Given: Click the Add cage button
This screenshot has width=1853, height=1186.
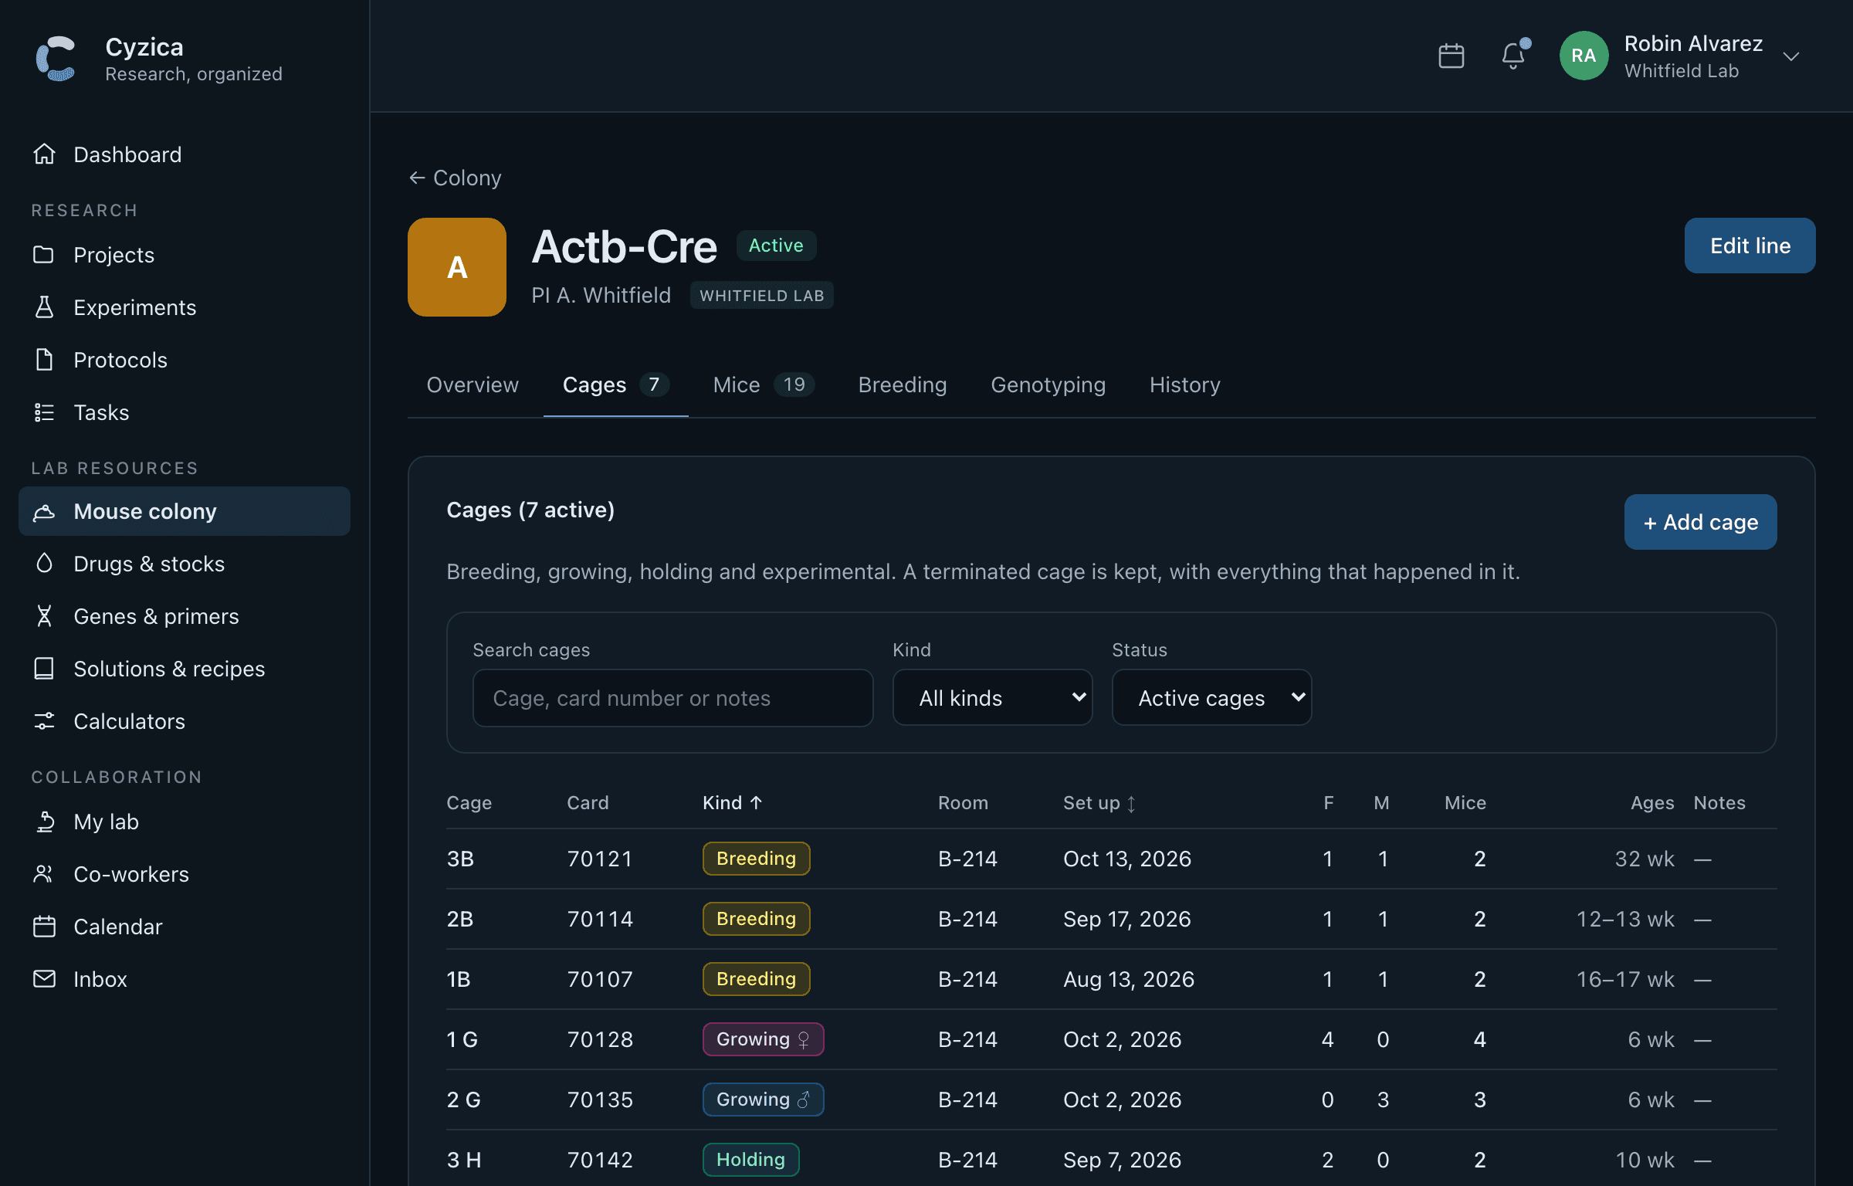Looking at the screenshot, I should click(x=1700, y=522).
